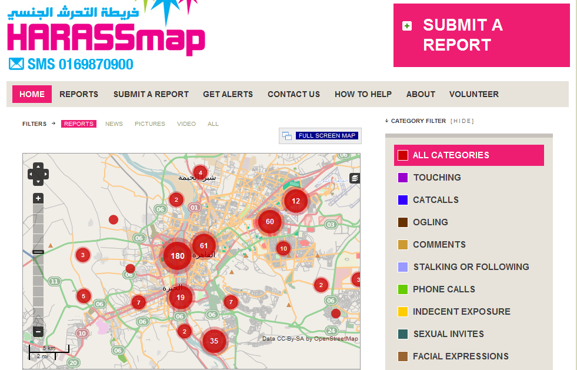
Task: Click the red All Categories color swatch
Action: (403, 155)
